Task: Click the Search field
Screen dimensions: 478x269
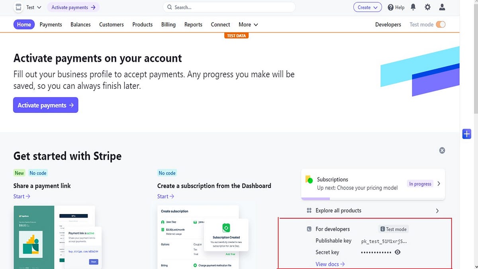Action: pyautogui.click(x=229, y=7)
